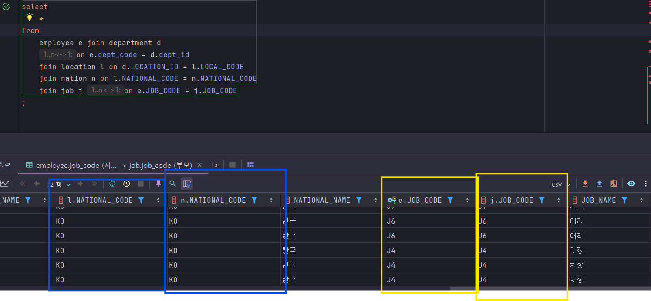Viewport: 651px width, 301px height.
Task: Open the compare results icon
Action: [x=614, y=184]
